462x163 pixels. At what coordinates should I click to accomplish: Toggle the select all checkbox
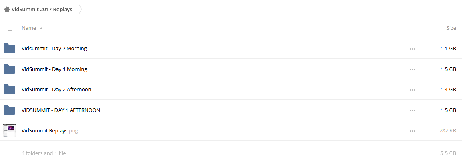(10, 28)
